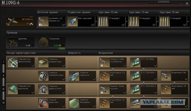Viewport: 191px width, 111px height.
Task: Click the research progress bar 0/3590000
Action: (164, 4)
